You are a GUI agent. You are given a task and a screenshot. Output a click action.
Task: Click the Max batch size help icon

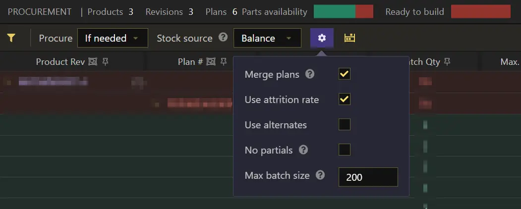pyautogui.click(x=320, y=175)
